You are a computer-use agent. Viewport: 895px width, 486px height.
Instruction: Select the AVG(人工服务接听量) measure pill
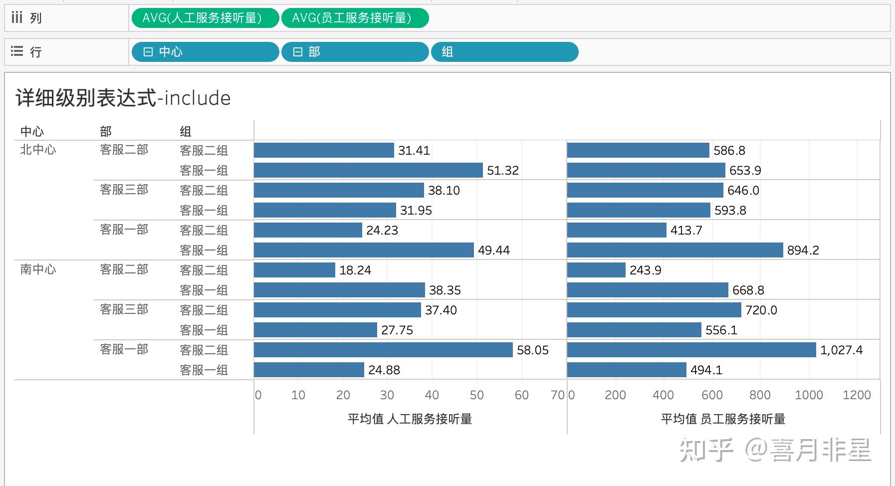point(205,17)
